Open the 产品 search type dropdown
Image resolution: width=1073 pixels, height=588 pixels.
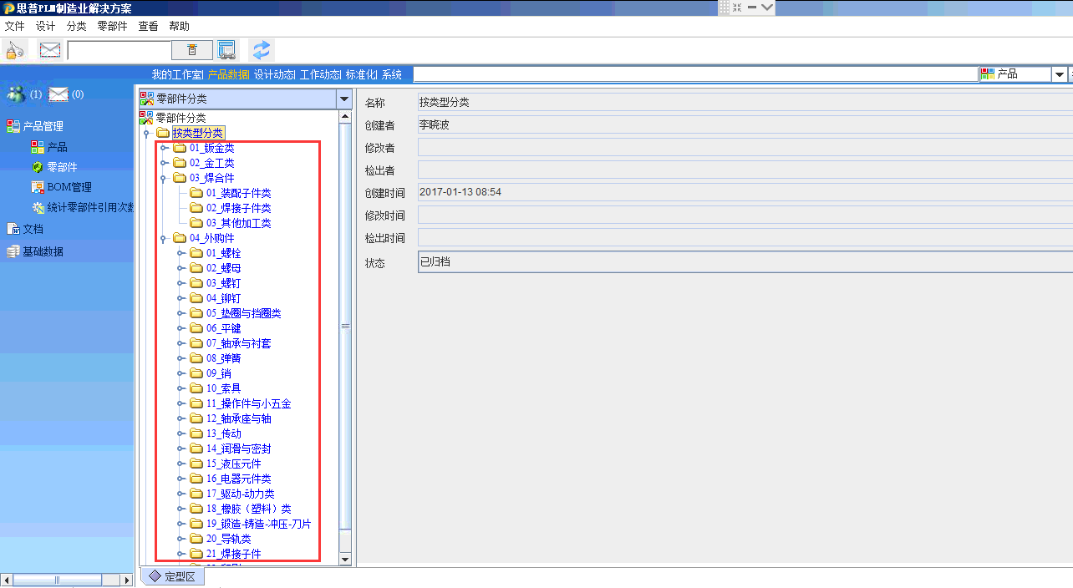(1059, 74)
